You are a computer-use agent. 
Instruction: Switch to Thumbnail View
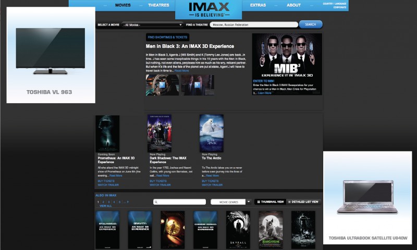point(270,202)
